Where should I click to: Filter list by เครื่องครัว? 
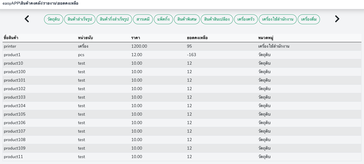[x=246, y=19]
